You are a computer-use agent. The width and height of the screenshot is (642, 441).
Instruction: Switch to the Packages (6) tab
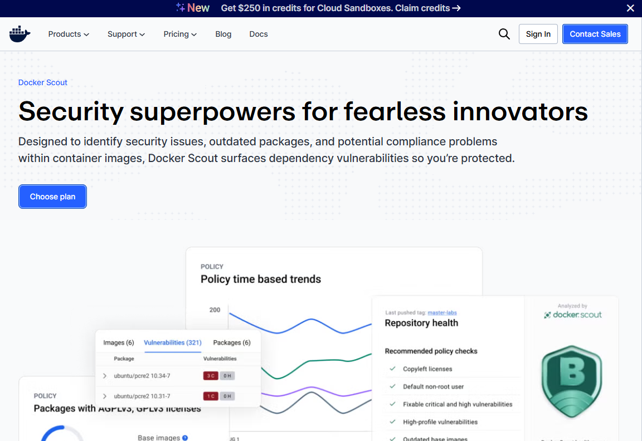click(x=232, y=342)
